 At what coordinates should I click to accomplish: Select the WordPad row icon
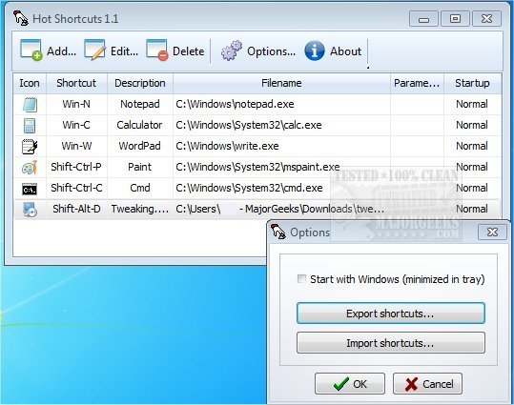(x=30, y=146)
